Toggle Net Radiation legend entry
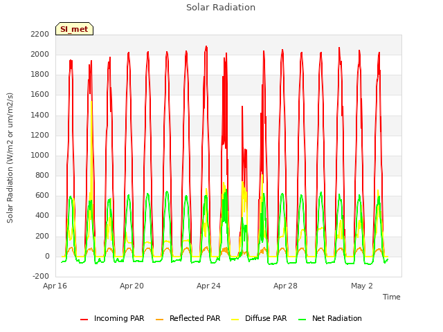443x332 pixels. pos(330,318)
